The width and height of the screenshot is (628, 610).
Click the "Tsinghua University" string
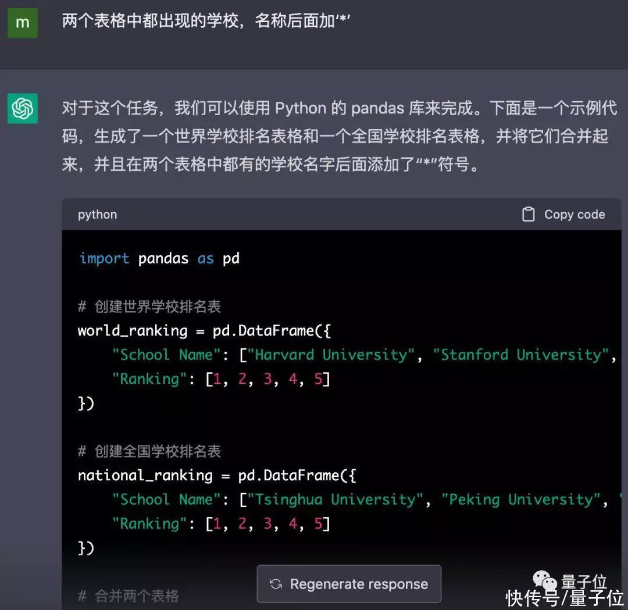coord(336,500)
